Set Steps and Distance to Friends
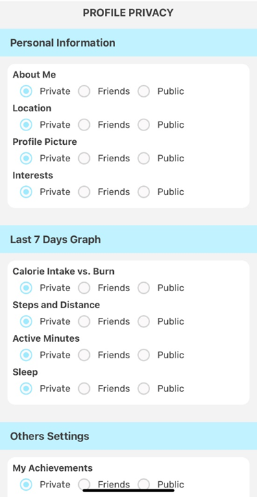257x497 pixels. (x=84, y=322)
